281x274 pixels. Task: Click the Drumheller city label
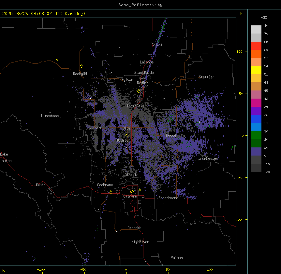tap(208, 158)
